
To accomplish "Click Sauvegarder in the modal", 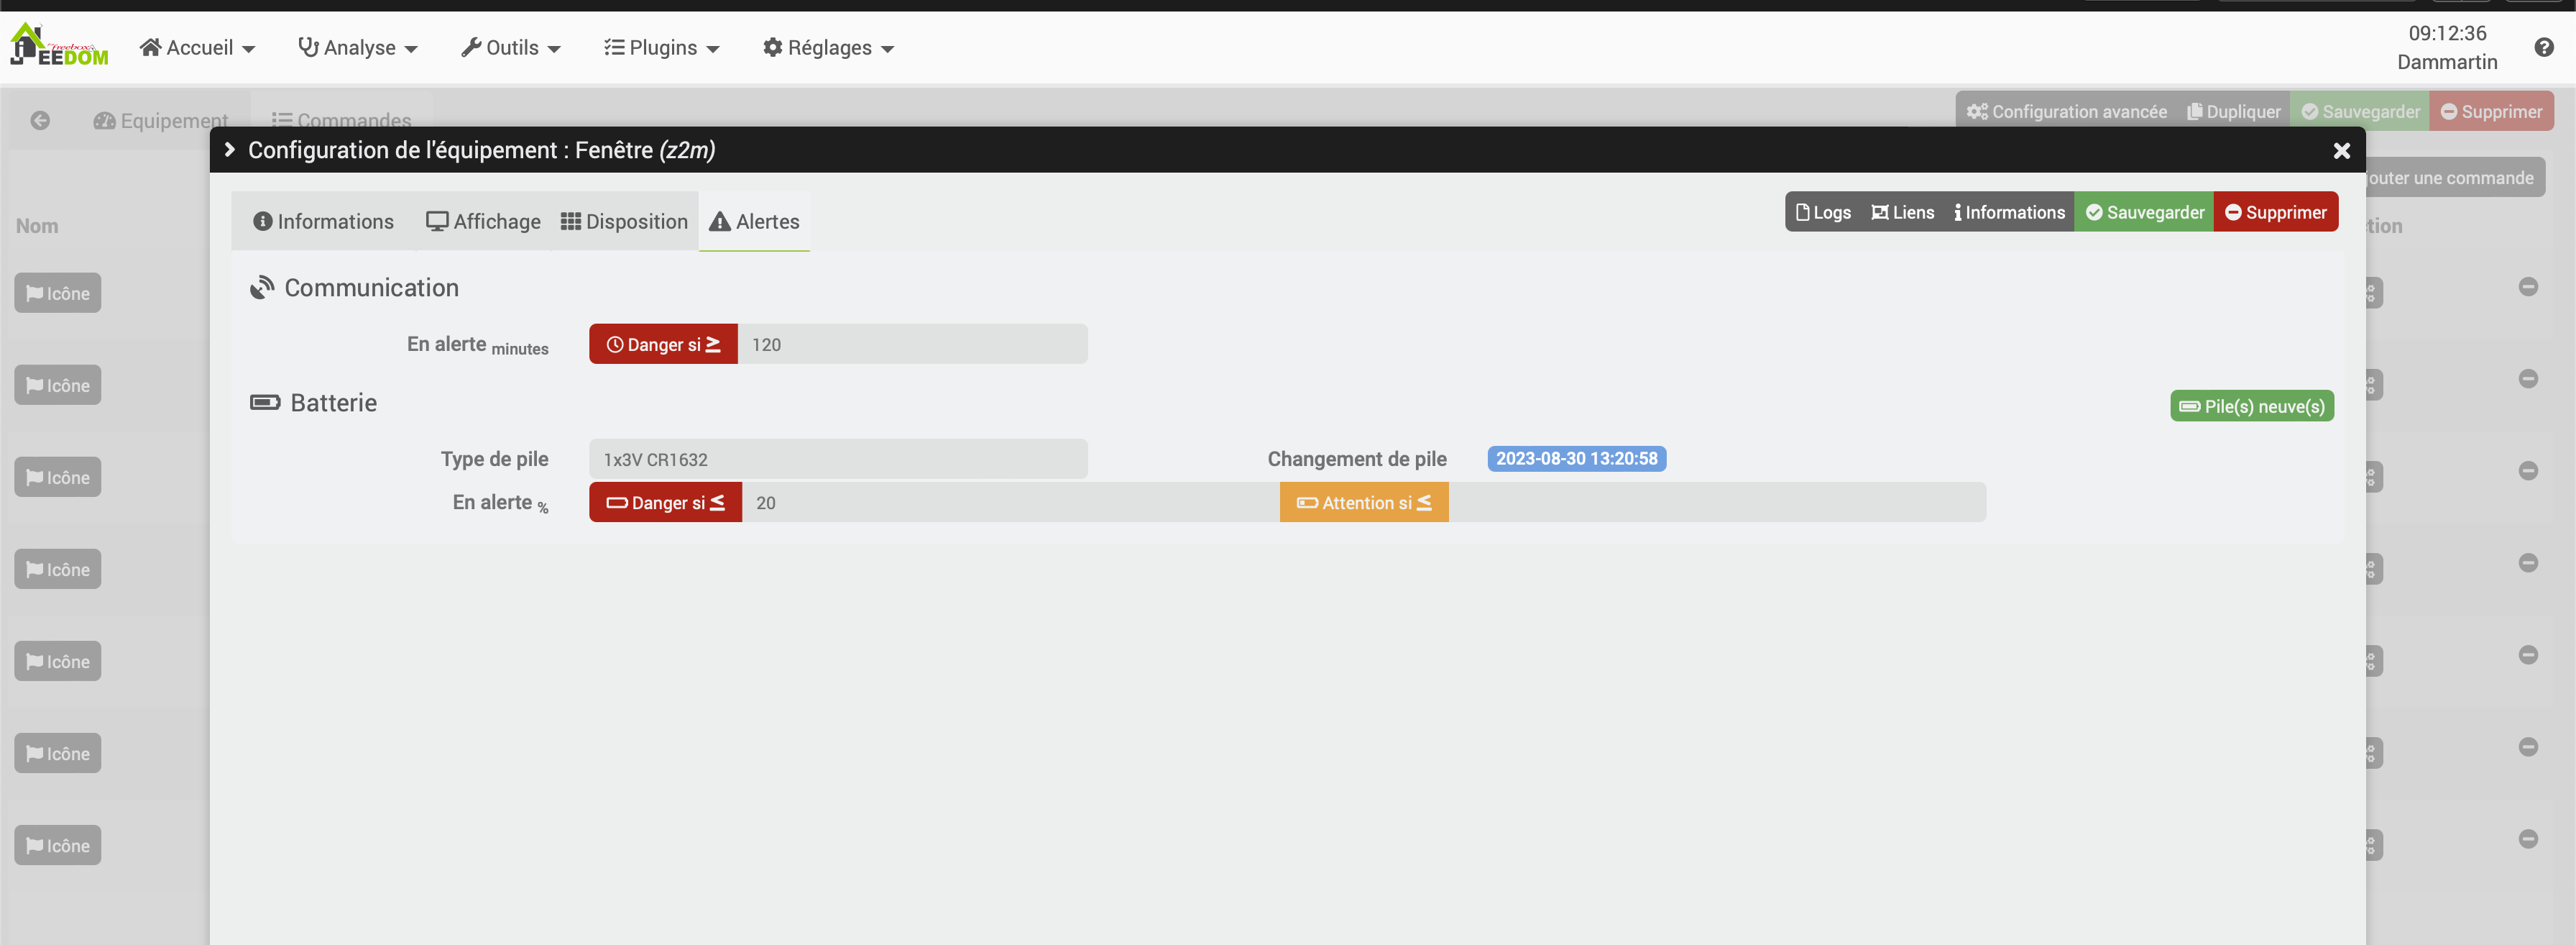I will click(2144, 212).
